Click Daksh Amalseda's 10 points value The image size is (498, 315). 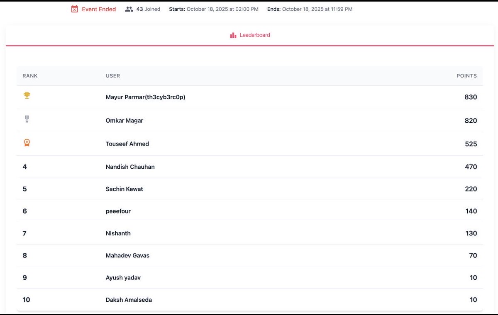coord(474,300)
